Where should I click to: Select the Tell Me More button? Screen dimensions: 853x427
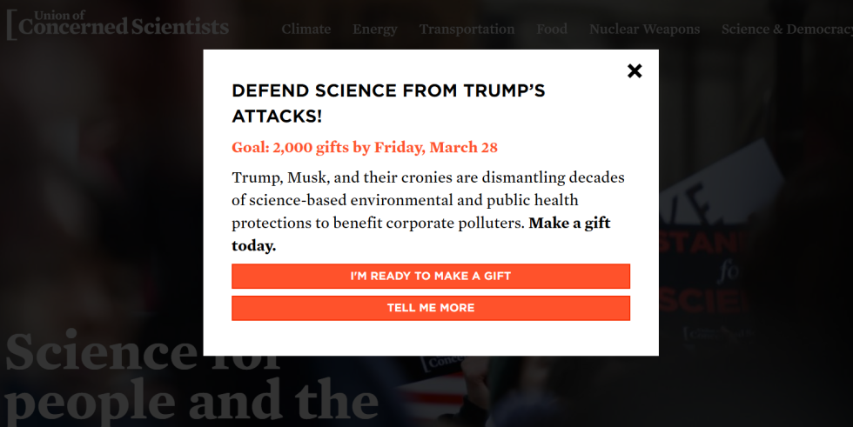pyautogui.click(x=431, y=308)
